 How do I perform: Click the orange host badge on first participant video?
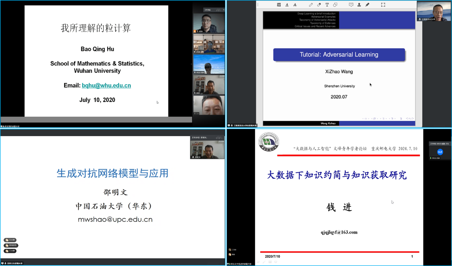coord(195,31)
